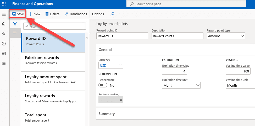
Task: Click the Expiration time value field
Action: (x=175, y=71)
